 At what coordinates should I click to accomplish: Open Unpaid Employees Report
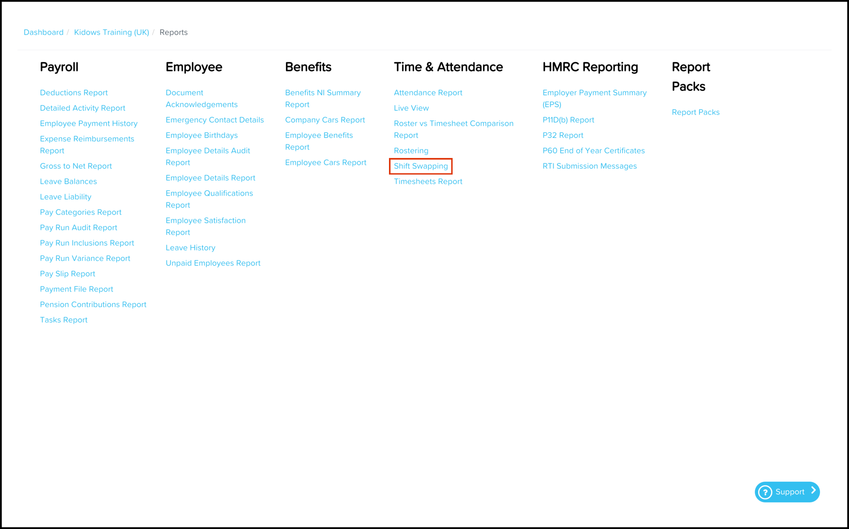pos(213,263)
